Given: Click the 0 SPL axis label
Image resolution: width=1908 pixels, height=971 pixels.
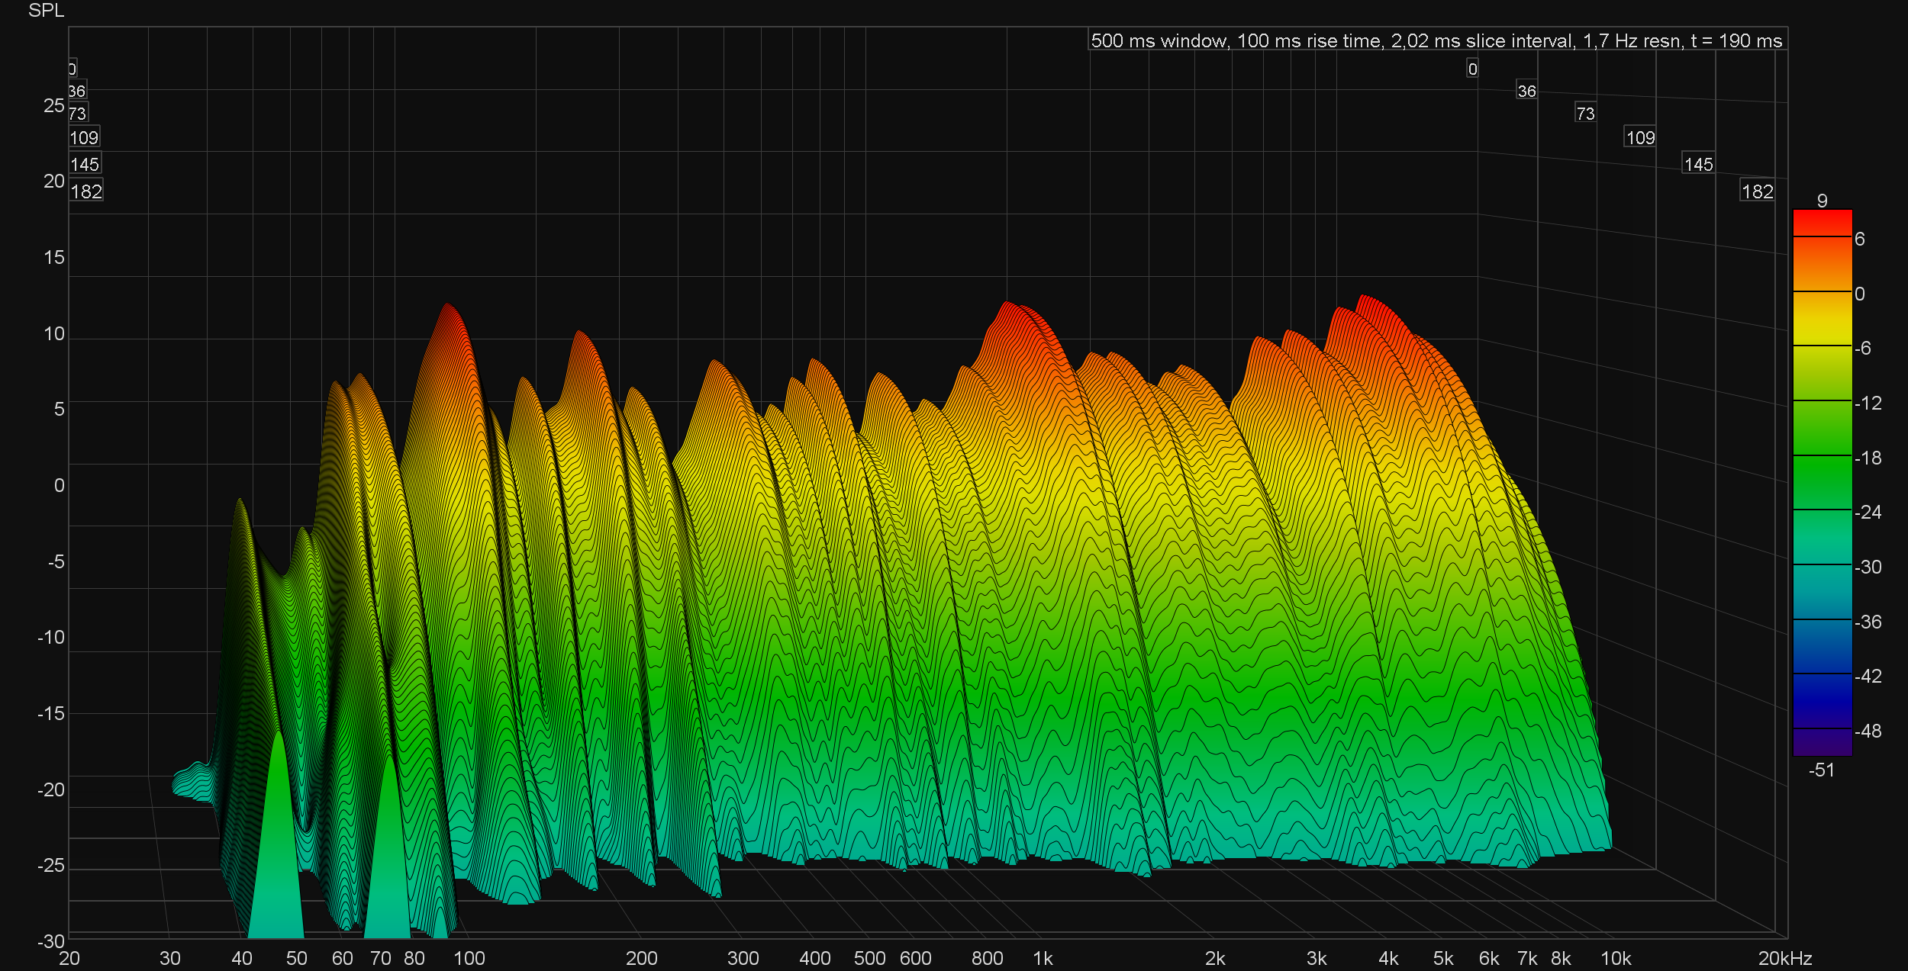Looking at the screenshot, I should pos(59,485).
